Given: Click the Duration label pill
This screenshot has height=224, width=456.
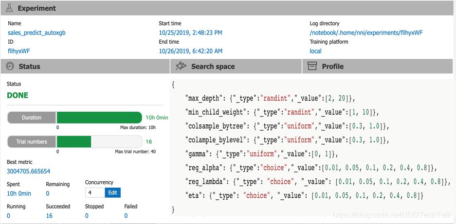Looking at the screenshot, I should (32, 118).
